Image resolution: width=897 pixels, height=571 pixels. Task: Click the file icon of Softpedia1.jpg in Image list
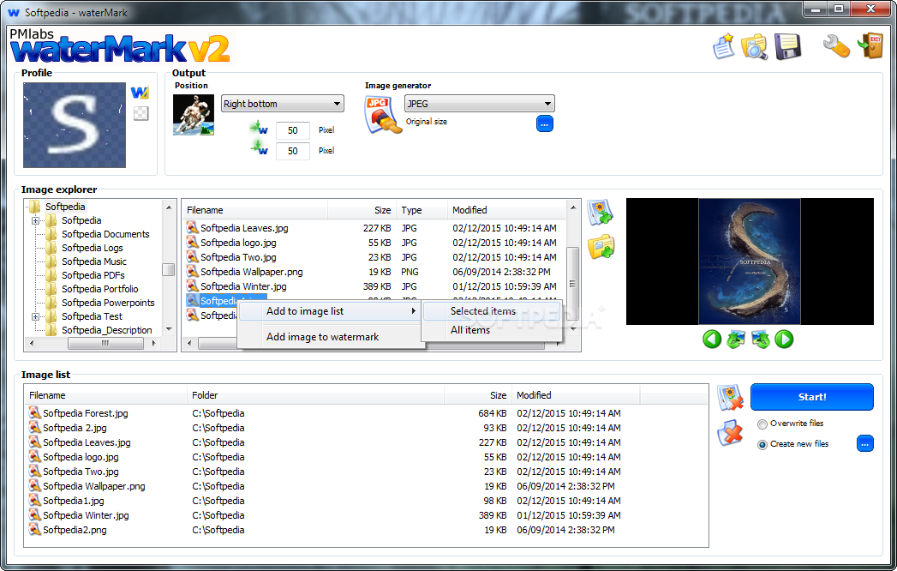tap(35, 500)
